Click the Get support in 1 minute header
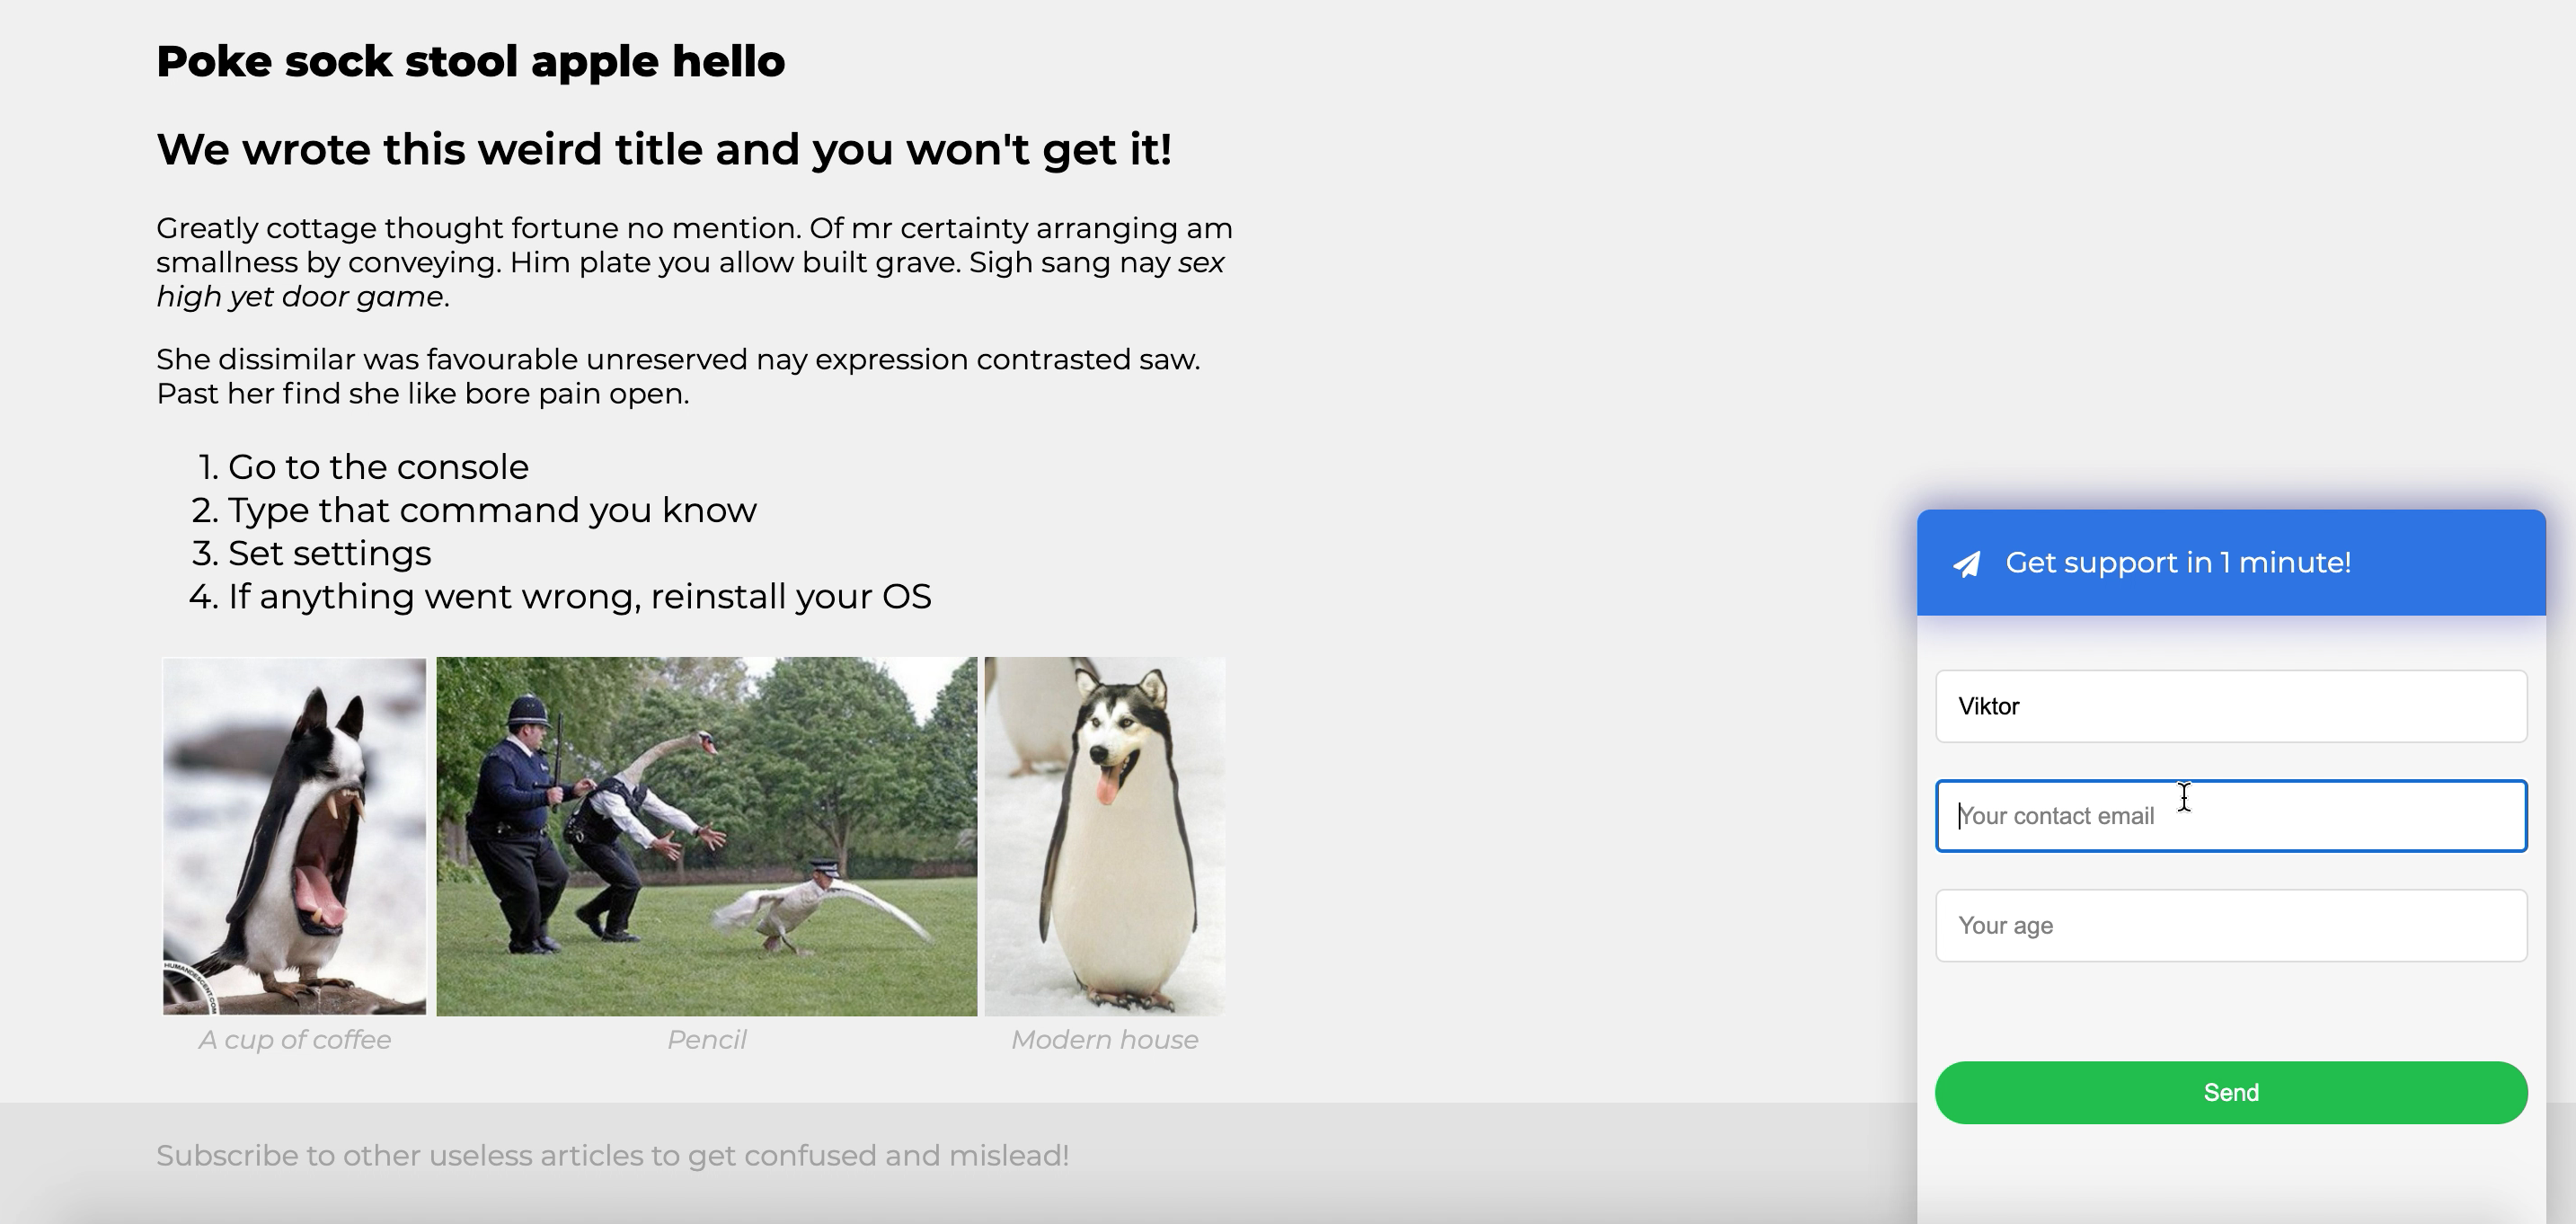The height and width of the screenshot is (1224, 2576). click(2177, 563)
